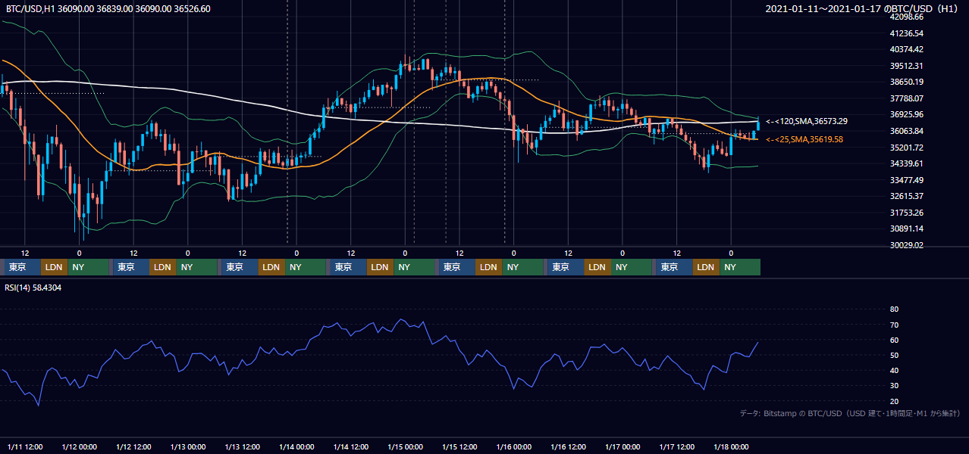The width and height of the screenshot is (969, 454).
Task: Click RSI axis level 70
Action: [894, 325]
